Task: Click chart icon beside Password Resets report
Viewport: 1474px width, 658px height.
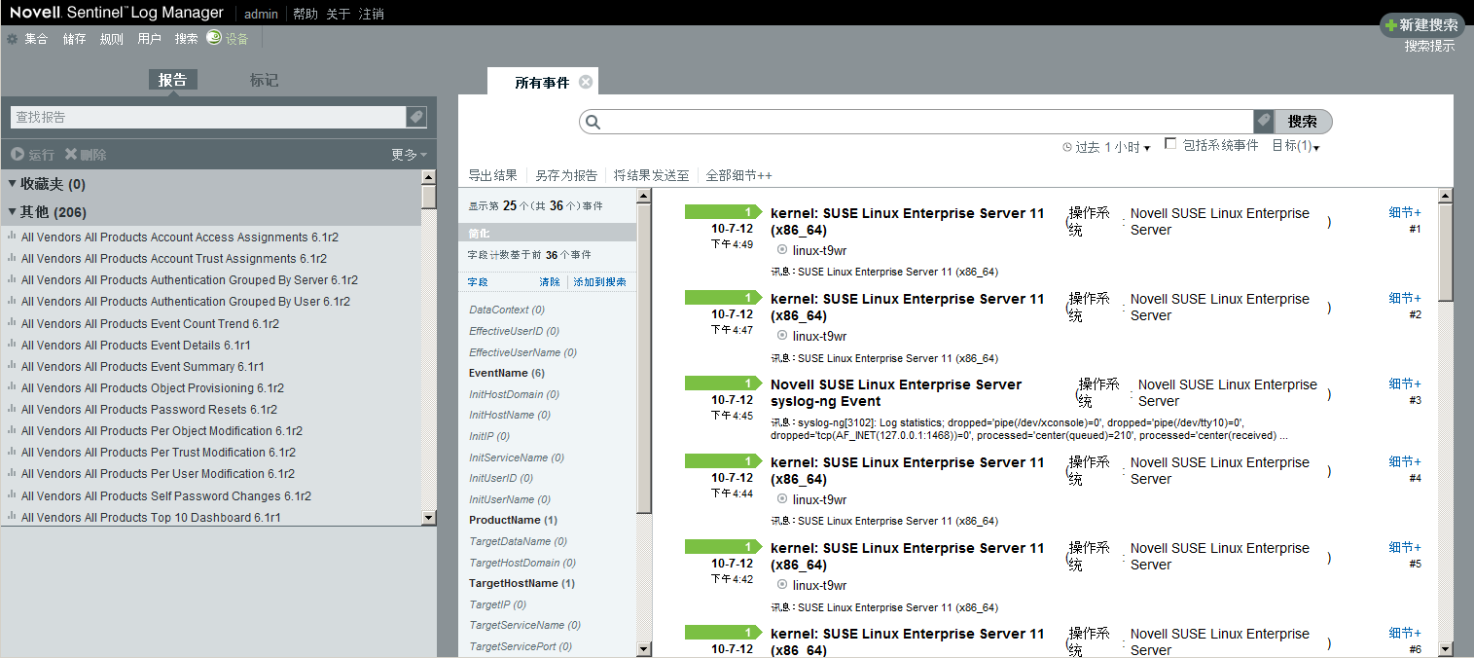Action: (12, 409)
